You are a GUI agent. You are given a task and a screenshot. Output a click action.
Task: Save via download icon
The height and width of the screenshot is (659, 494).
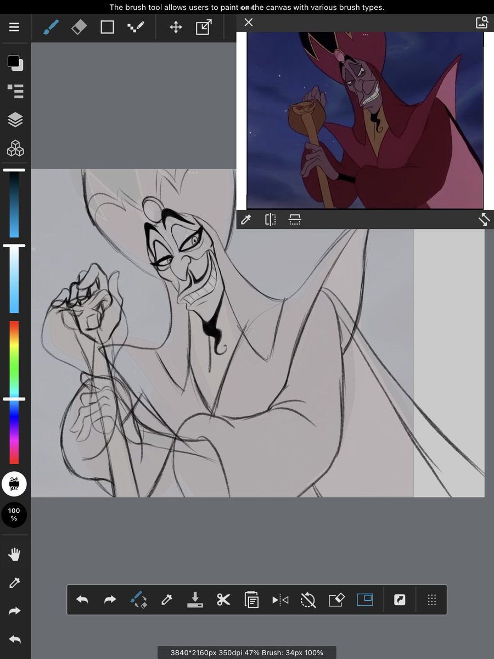[195, 599]
